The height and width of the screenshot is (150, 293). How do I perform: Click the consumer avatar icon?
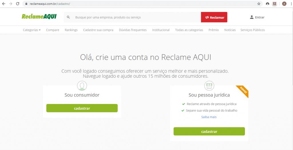(x=82, y=86)
